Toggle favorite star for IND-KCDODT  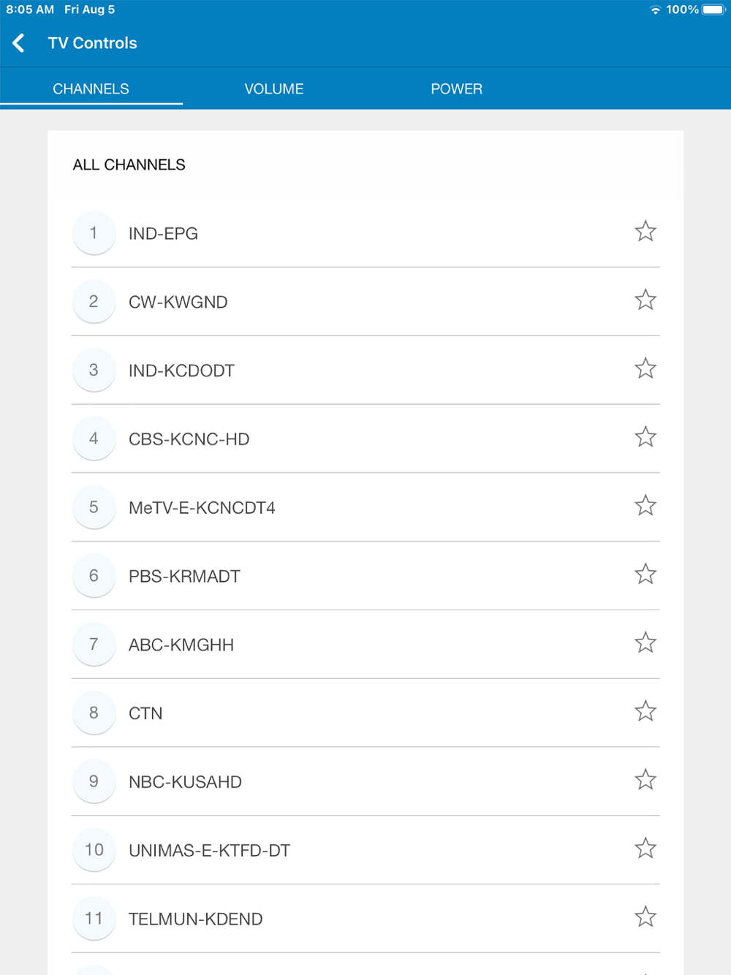coord(645,369)
